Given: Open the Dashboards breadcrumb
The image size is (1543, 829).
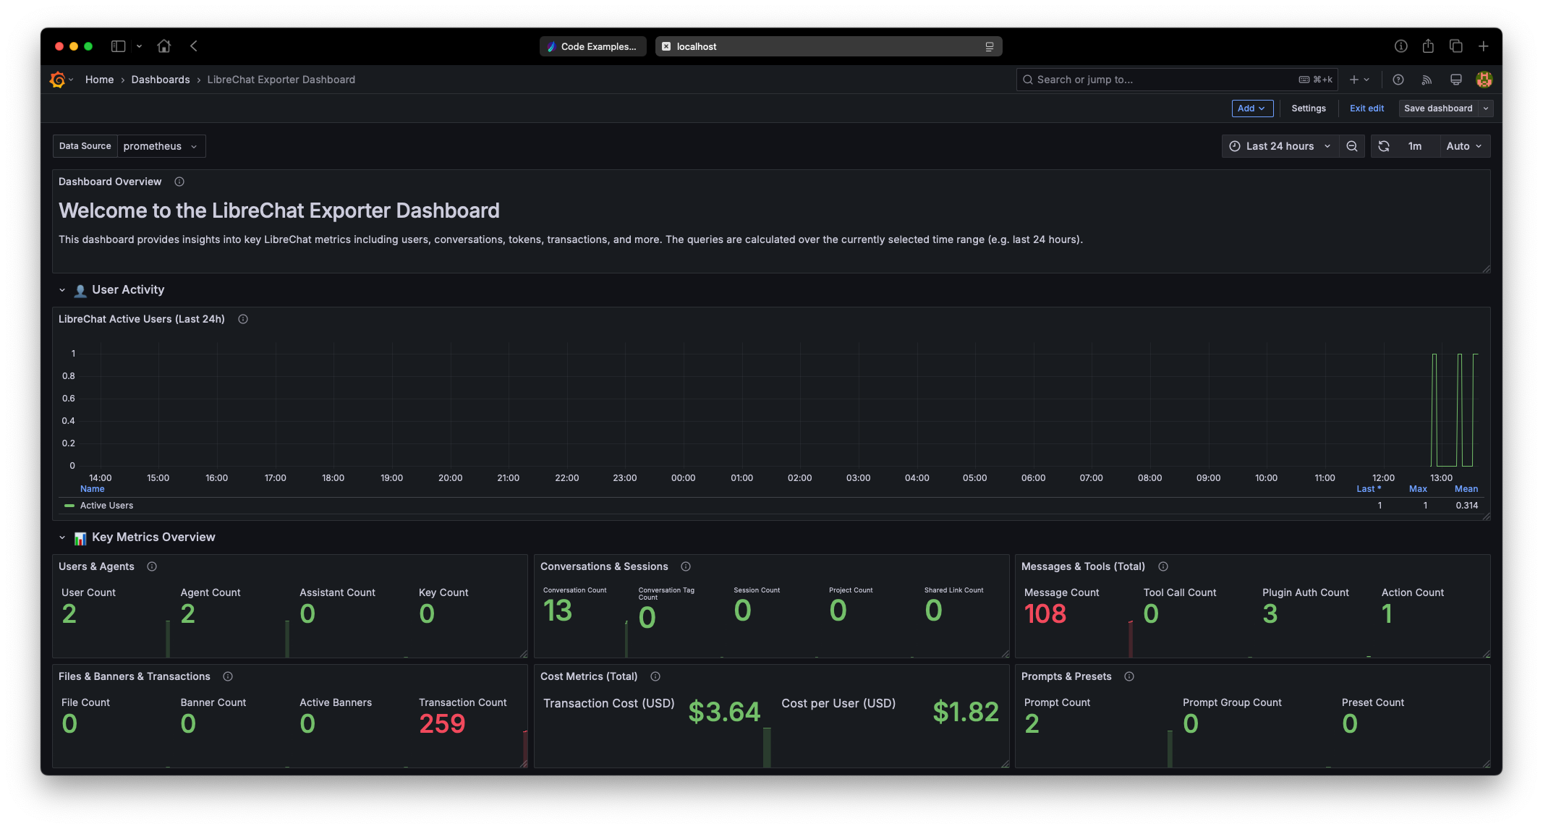Looking at the screenshot, I should 161,80.
